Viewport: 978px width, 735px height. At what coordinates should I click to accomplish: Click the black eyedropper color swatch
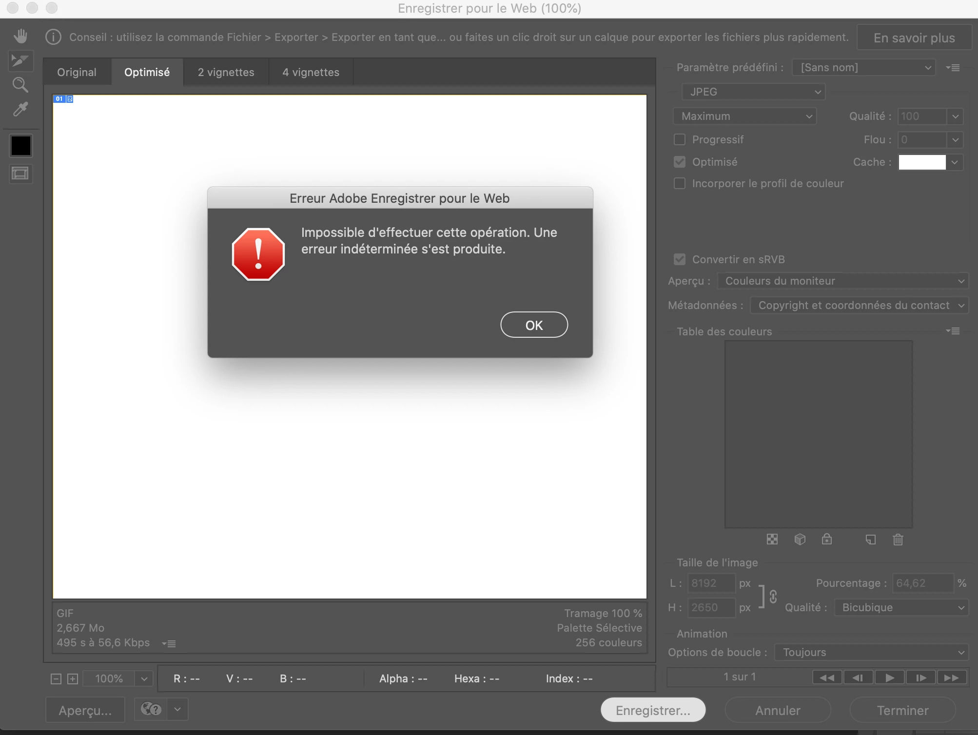point(20,145)
